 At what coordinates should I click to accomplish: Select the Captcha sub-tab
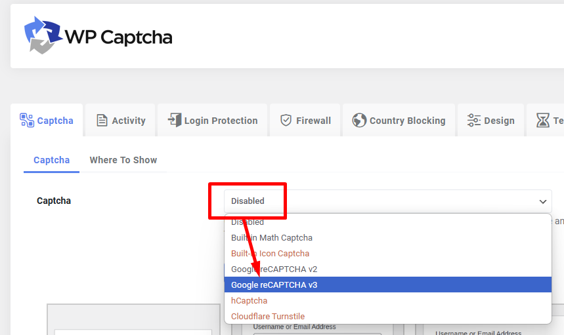point(52,160)
